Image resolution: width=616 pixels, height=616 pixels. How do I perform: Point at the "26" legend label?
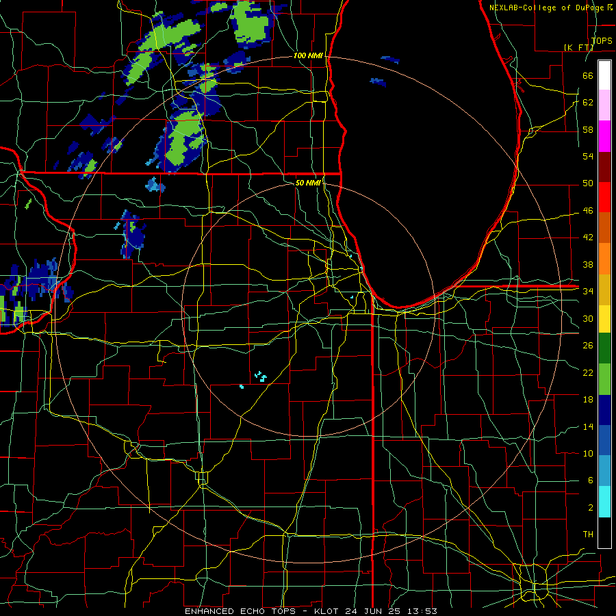point(588,346)
